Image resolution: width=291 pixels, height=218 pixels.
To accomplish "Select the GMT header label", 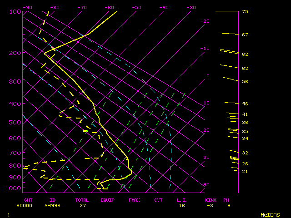I will [28, 200].
